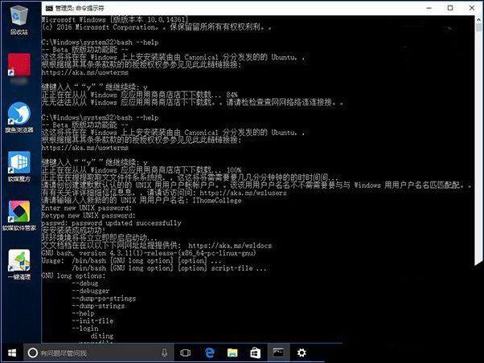Click the 'Retype new UNIX password:' line
The image size is (484, 363).
[x=88, y=215]
